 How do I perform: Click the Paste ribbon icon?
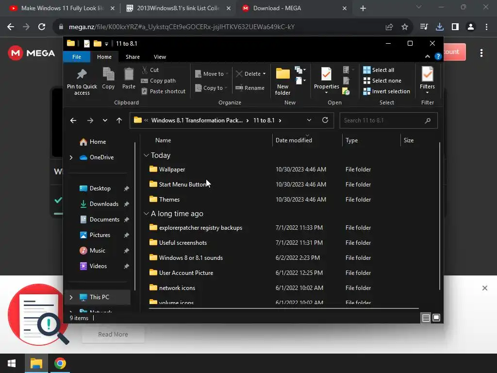coord(129,78)
